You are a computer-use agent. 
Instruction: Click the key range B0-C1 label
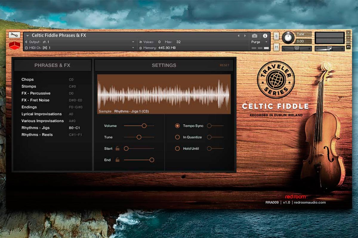(x=74, y=128)
